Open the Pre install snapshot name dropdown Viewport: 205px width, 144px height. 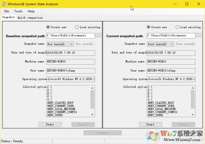60,44
